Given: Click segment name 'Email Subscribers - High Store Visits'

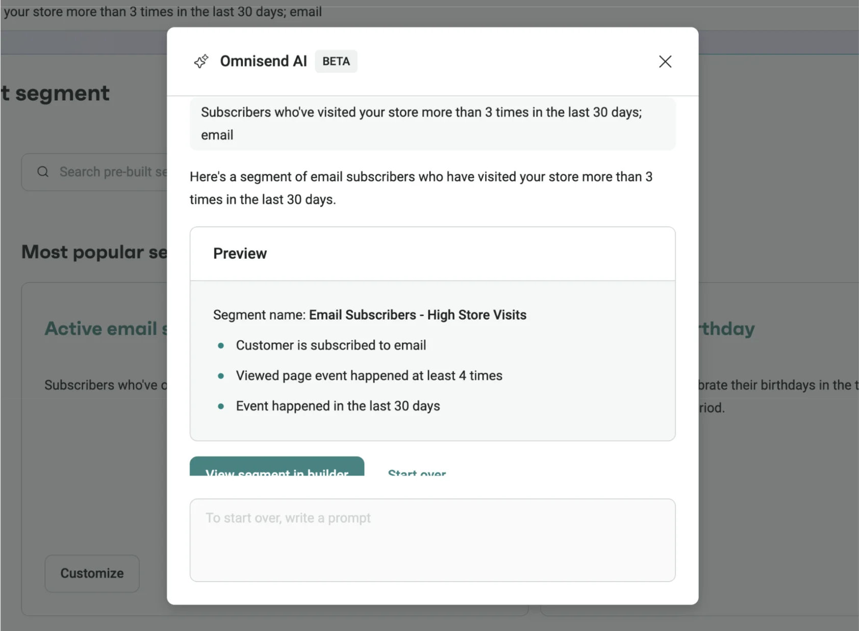Looking at the screenshot, I should click(418, 315).
